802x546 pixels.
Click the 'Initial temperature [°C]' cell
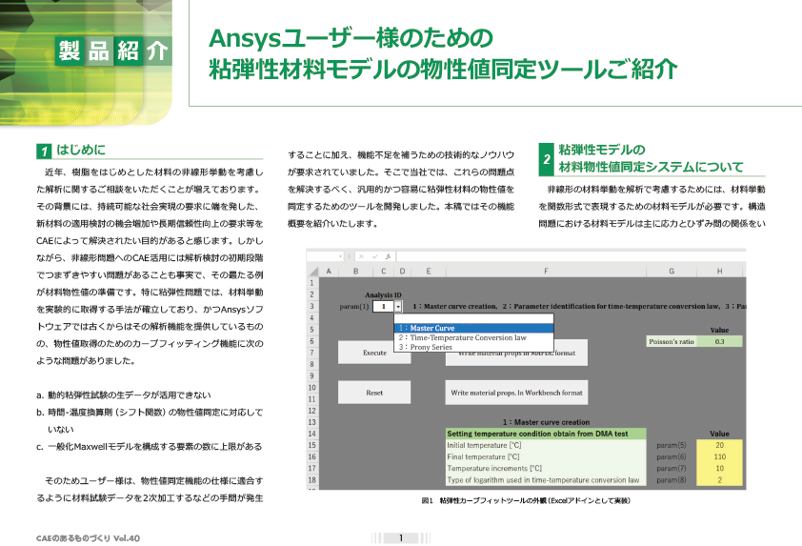tap(546, 445)
